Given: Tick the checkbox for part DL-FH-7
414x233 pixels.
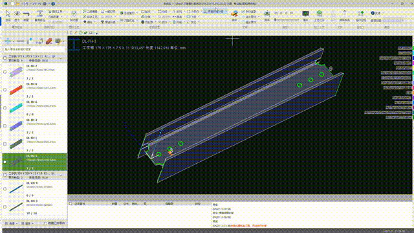Looking at the screenshot, I should tap(5, 72).
